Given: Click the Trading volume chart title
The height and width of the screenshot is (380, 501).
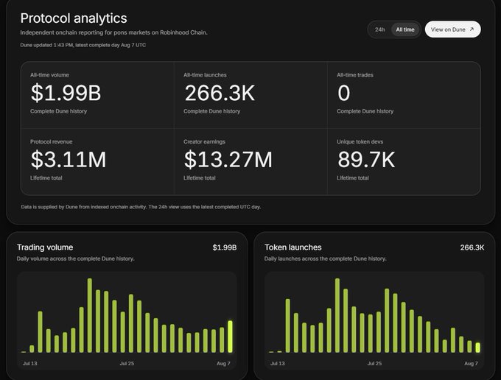Looking at the screenshot, I should (x=45, y=247).
